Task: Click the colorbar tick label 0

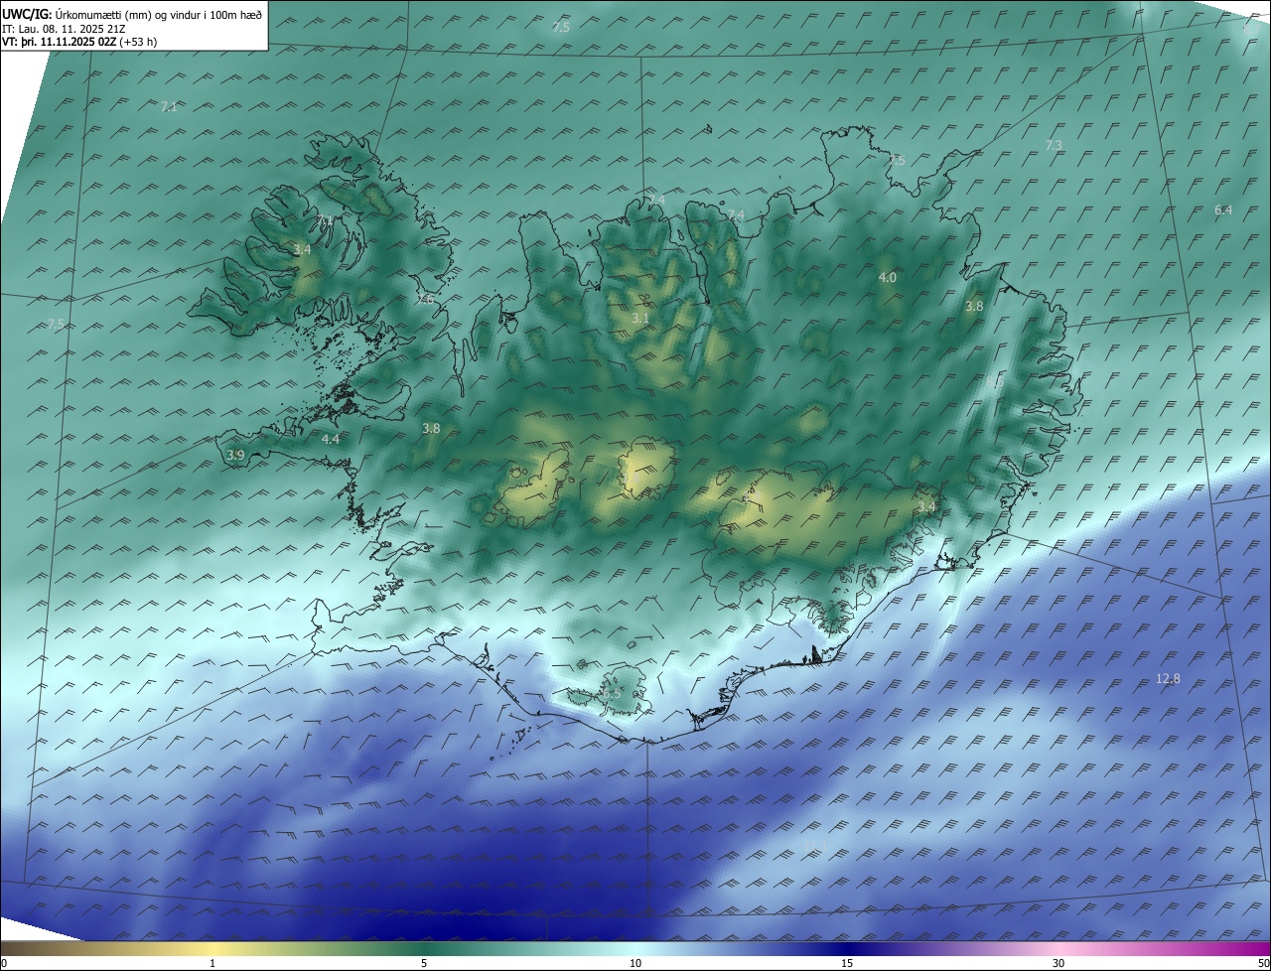Action: click(4, 963)
